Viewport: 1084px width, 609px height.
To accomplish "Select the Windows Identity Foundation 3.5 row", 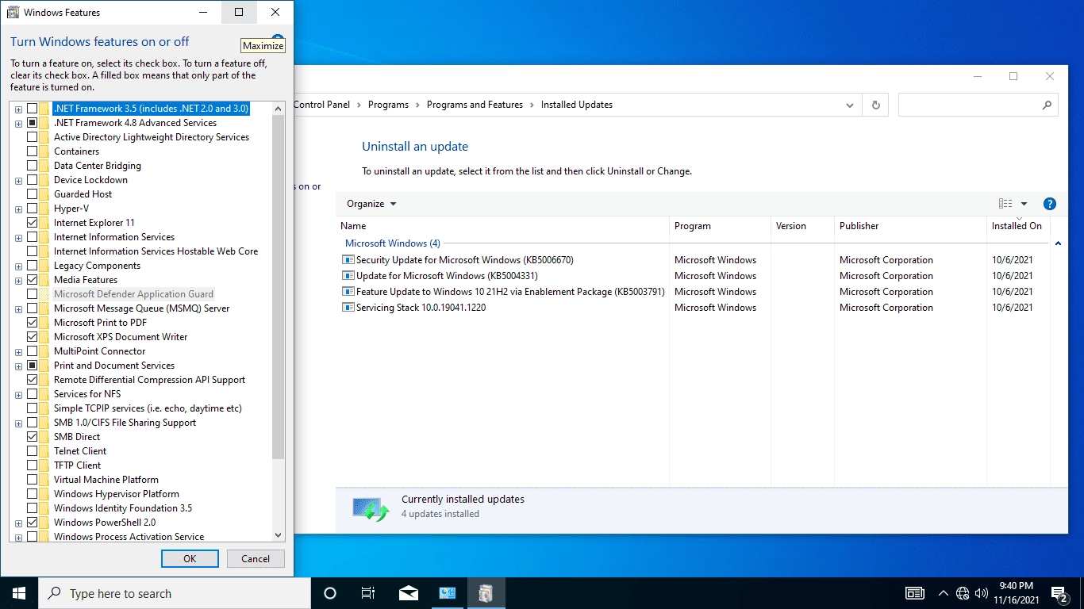I will [123, 508].
